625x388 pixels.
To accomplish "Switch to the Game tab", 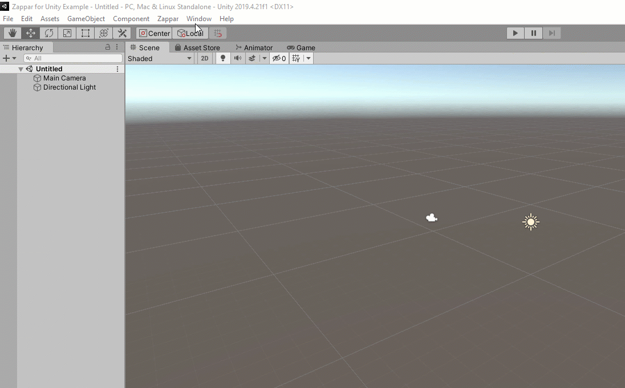I will tap(301, 47).
